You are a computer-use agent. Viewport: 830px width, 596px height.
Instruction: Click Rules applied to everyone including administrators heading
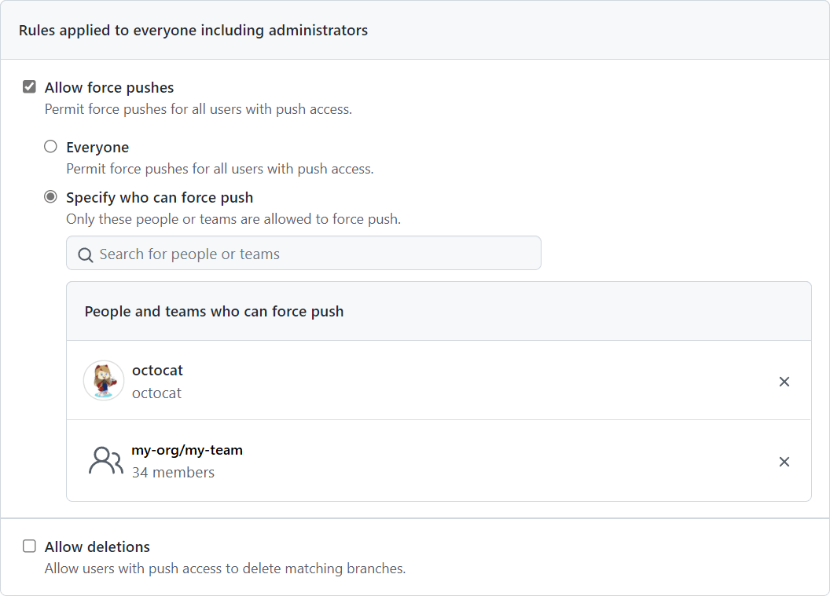[193, 30]
